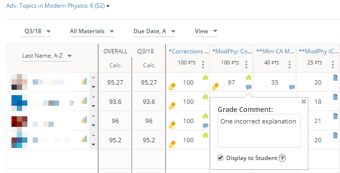This screenshot has height=173, width=340.
Task: Open comment bubble in the 35 grade cell
Action: (x=292, y=87)
